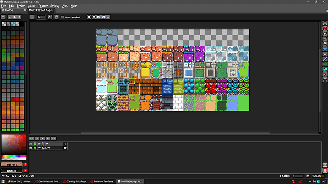Open the Sprite menu
328x184 pixels.
pyautogui.click(x=20, y=6)
